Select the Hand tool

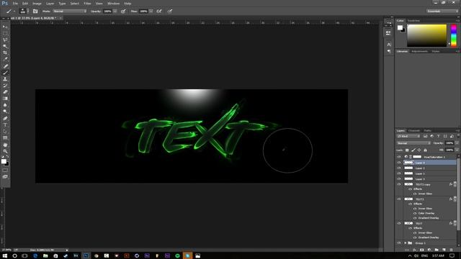point(5,145)
